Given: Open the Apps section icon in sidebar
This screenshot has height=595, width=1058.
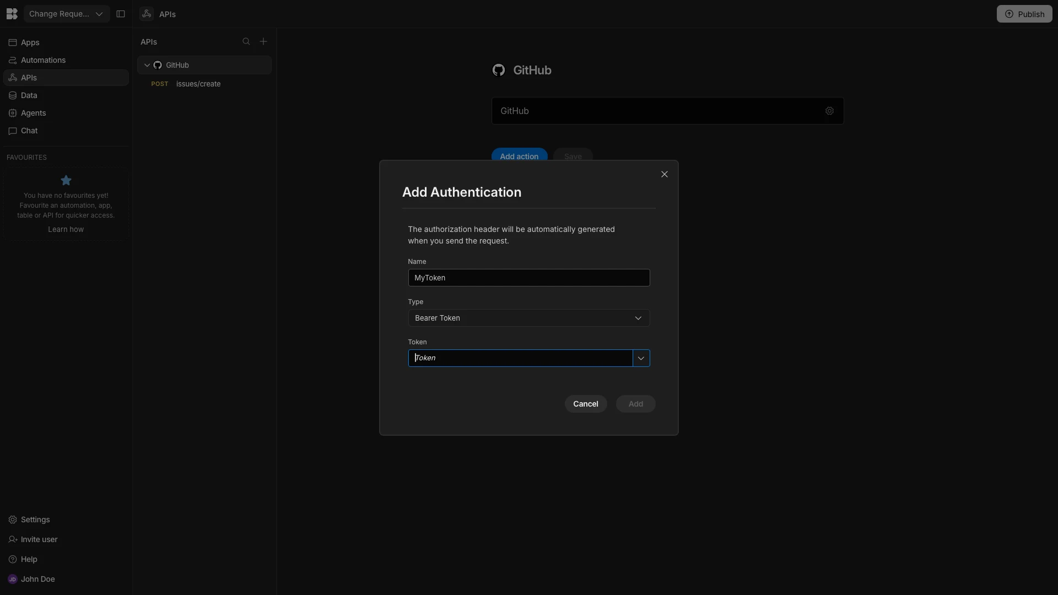Looking at the screenshot, I should pos(12,42).
